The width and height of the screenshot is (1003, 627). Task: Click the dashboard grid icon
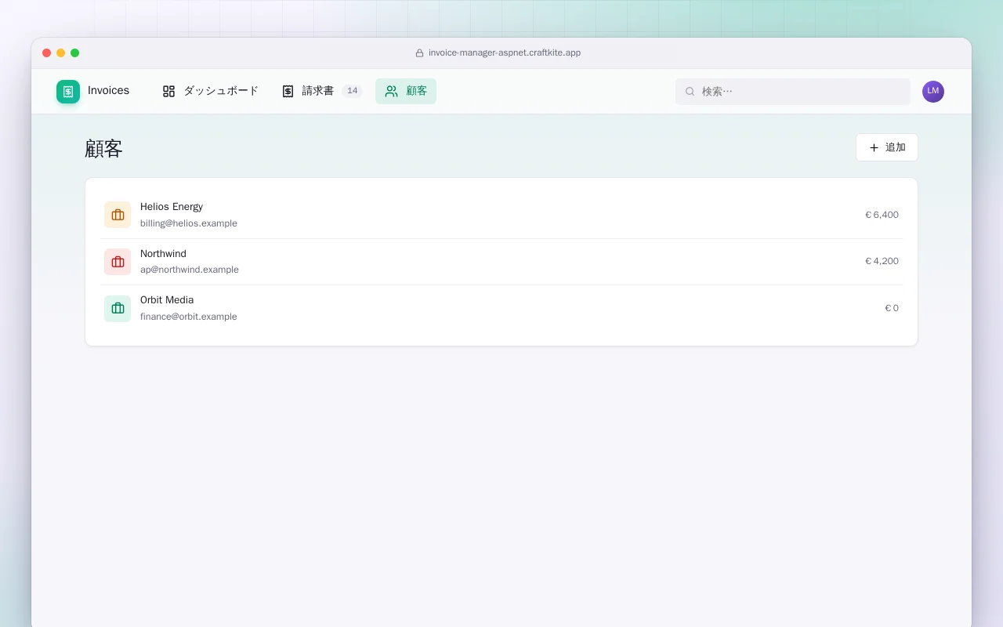tap(168, 91)
